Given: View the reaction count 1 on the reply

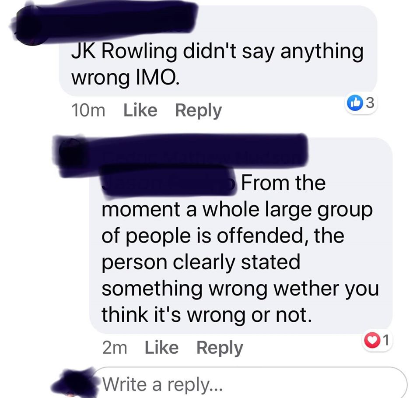Looking at the screenshot, I should click(385, 340).
